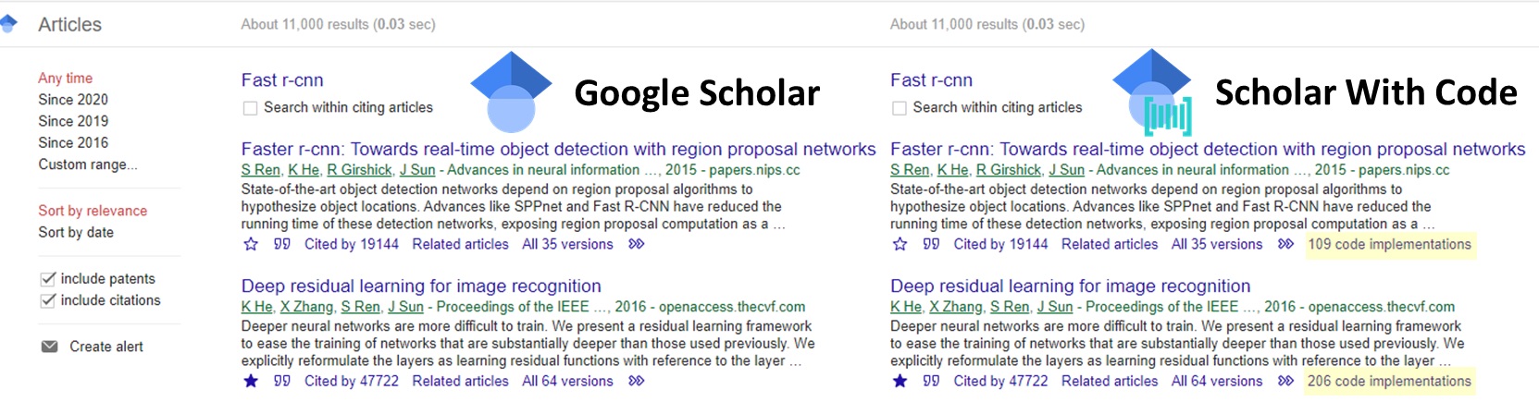The height and width of the screenshot is (402, 1539).
Task: Open the Custom range filter
Action: (87, 164)
